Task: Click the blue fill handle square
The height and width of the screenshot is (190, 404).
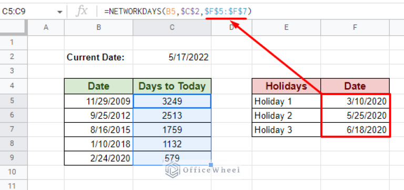Action: [x=211, y=165]
